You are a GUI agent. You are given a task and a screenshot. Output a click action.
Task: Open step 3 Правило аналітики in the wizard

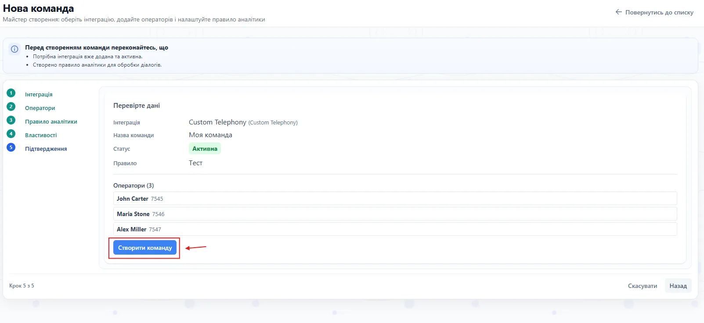point(51,121)
